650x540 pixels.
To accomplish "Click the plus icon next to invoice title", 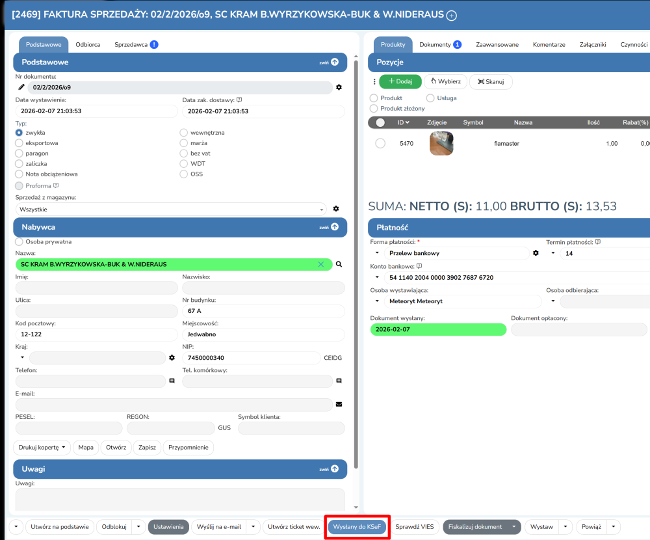I will (452, 15).
